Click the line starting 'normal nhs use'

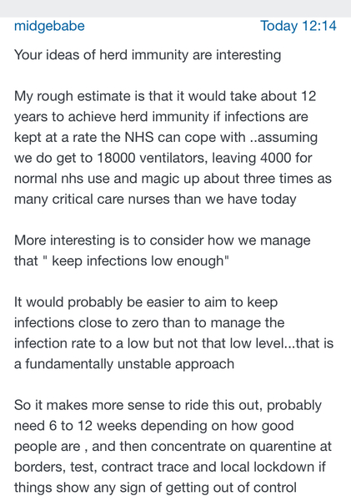173,179
